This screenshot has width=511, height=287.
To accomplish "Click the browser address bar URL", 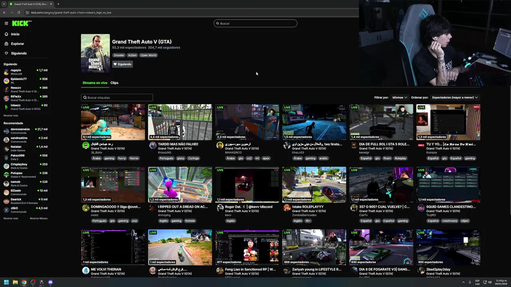I will tap(71, 12).
